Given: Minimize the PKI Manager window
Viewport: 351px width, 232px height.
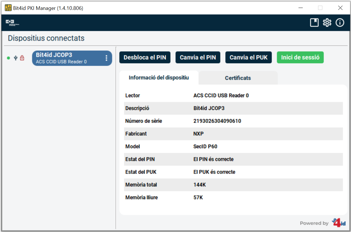Looking at the screenshot, I should pyautogui.click(x=300, y=8).
